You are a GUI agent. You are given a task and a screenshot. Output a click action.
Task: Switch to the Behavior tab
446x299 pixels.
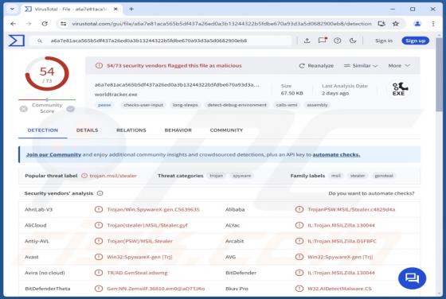178,130
